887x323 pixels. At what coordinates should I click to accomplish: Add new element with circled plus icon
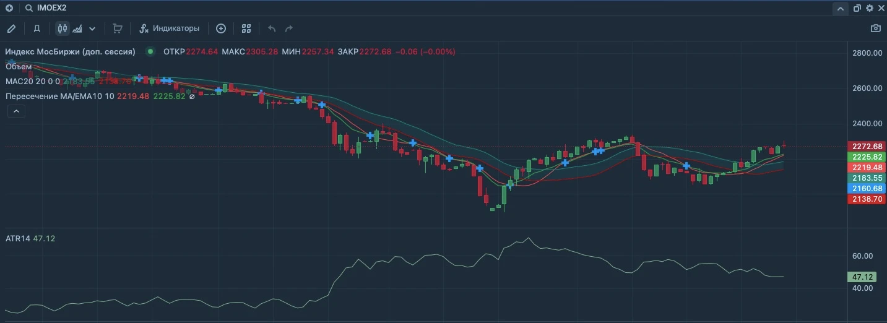coord(221,28)
